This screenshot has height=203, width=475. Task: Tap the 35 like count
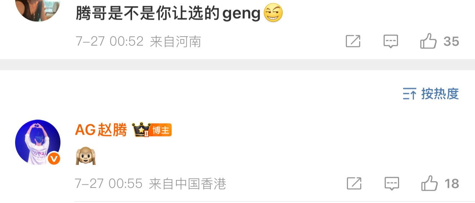click(451, 42)
